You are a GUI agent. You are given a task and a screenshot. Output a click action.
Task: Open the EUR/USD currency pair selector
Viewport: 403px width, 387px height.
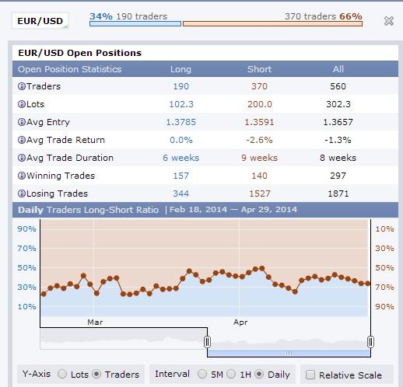40,21
